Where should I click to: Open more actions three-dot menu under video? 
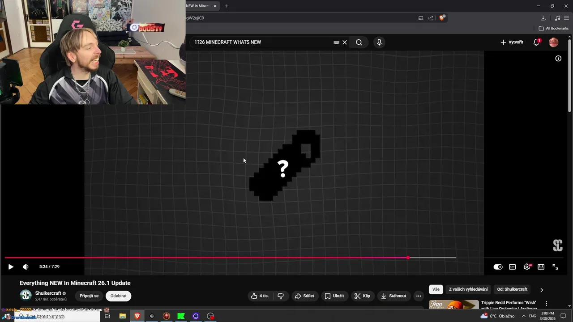click(x=419, y=296)
